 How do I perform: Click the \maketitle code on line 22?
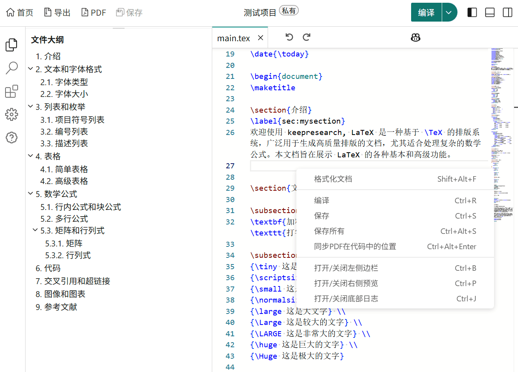click(273, 88)
